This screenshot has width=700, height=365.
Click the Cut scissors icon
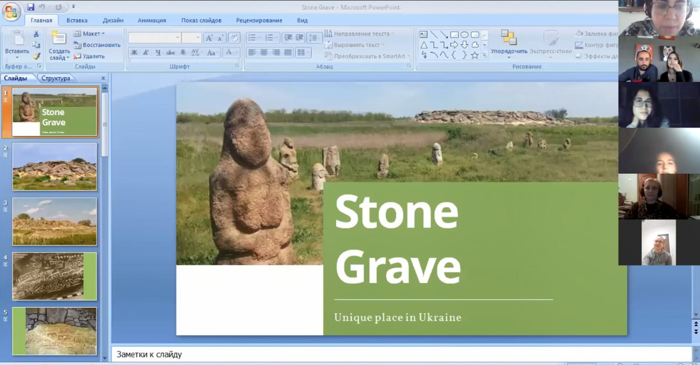36,34
